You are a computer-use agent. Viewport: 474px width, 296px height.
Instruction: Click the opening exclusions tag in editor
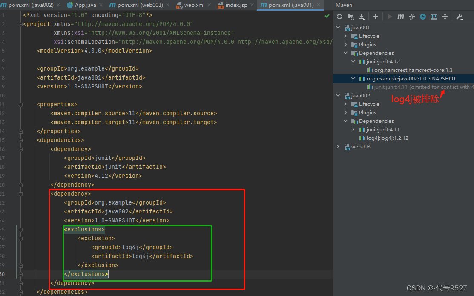[83, 230]
